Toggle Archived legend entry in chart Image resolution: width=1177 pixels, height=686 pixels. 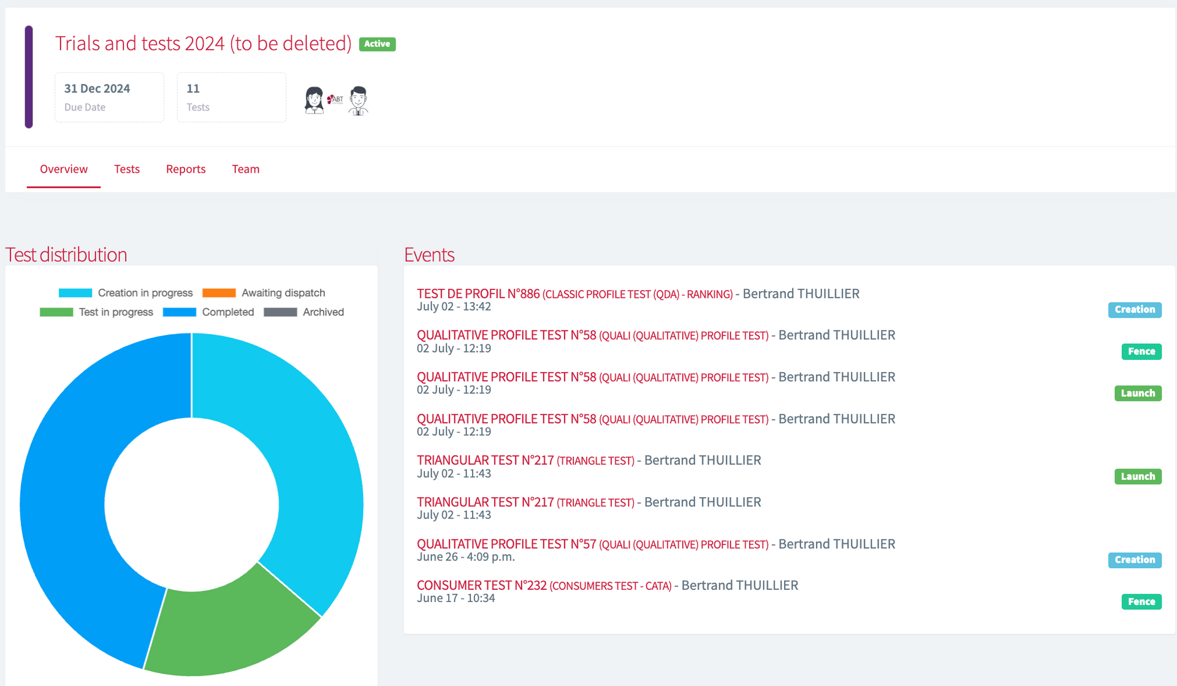(304, 312)
